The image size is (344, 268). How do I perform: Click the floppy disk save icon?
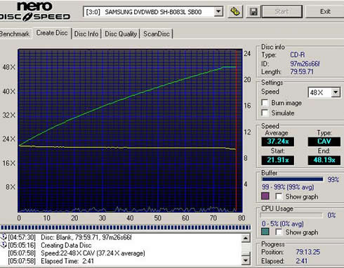pyautogui.click(x=253, y=11)
